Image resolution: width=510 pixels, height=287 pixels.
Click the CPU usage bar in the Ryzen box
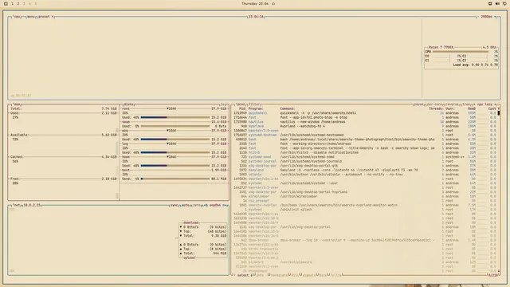(461, 51)
